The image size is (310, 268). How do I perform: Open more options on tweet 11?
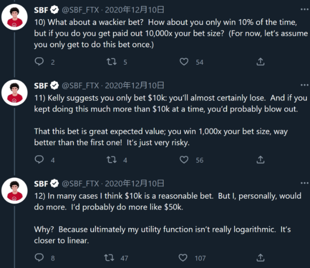[304, 85]
